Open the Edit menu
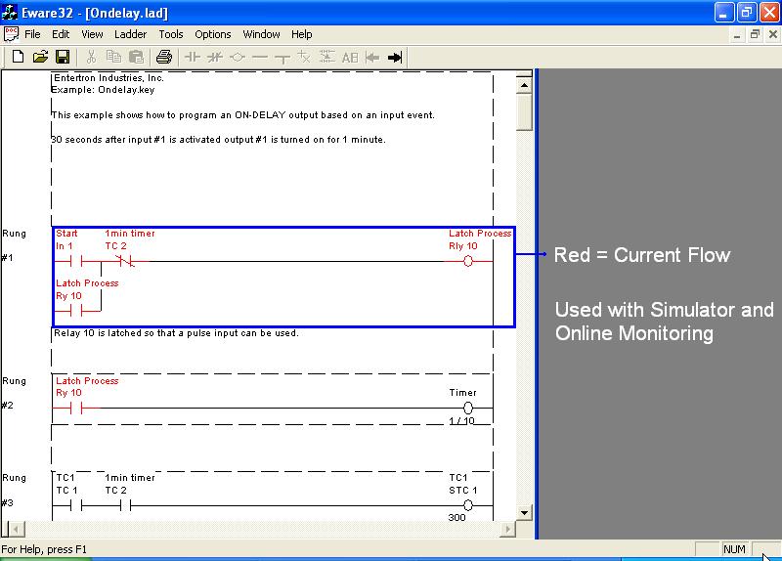This screenshot has height=561, width=782. tap(61, 34)
